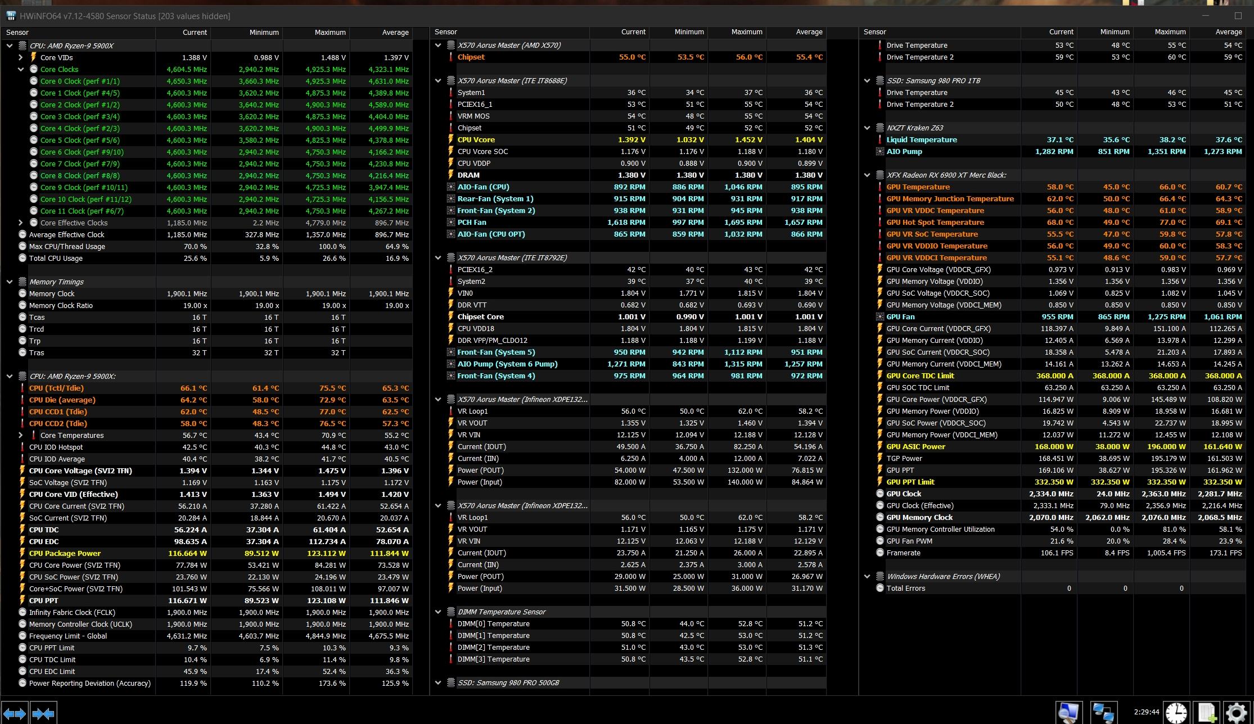Expand the Core VIDs subtree
Screen dimensions: 1254x724
21,57
